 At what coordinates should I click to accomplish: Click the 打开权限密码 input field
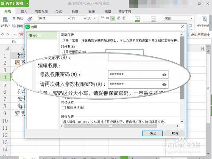coord(124,52)
